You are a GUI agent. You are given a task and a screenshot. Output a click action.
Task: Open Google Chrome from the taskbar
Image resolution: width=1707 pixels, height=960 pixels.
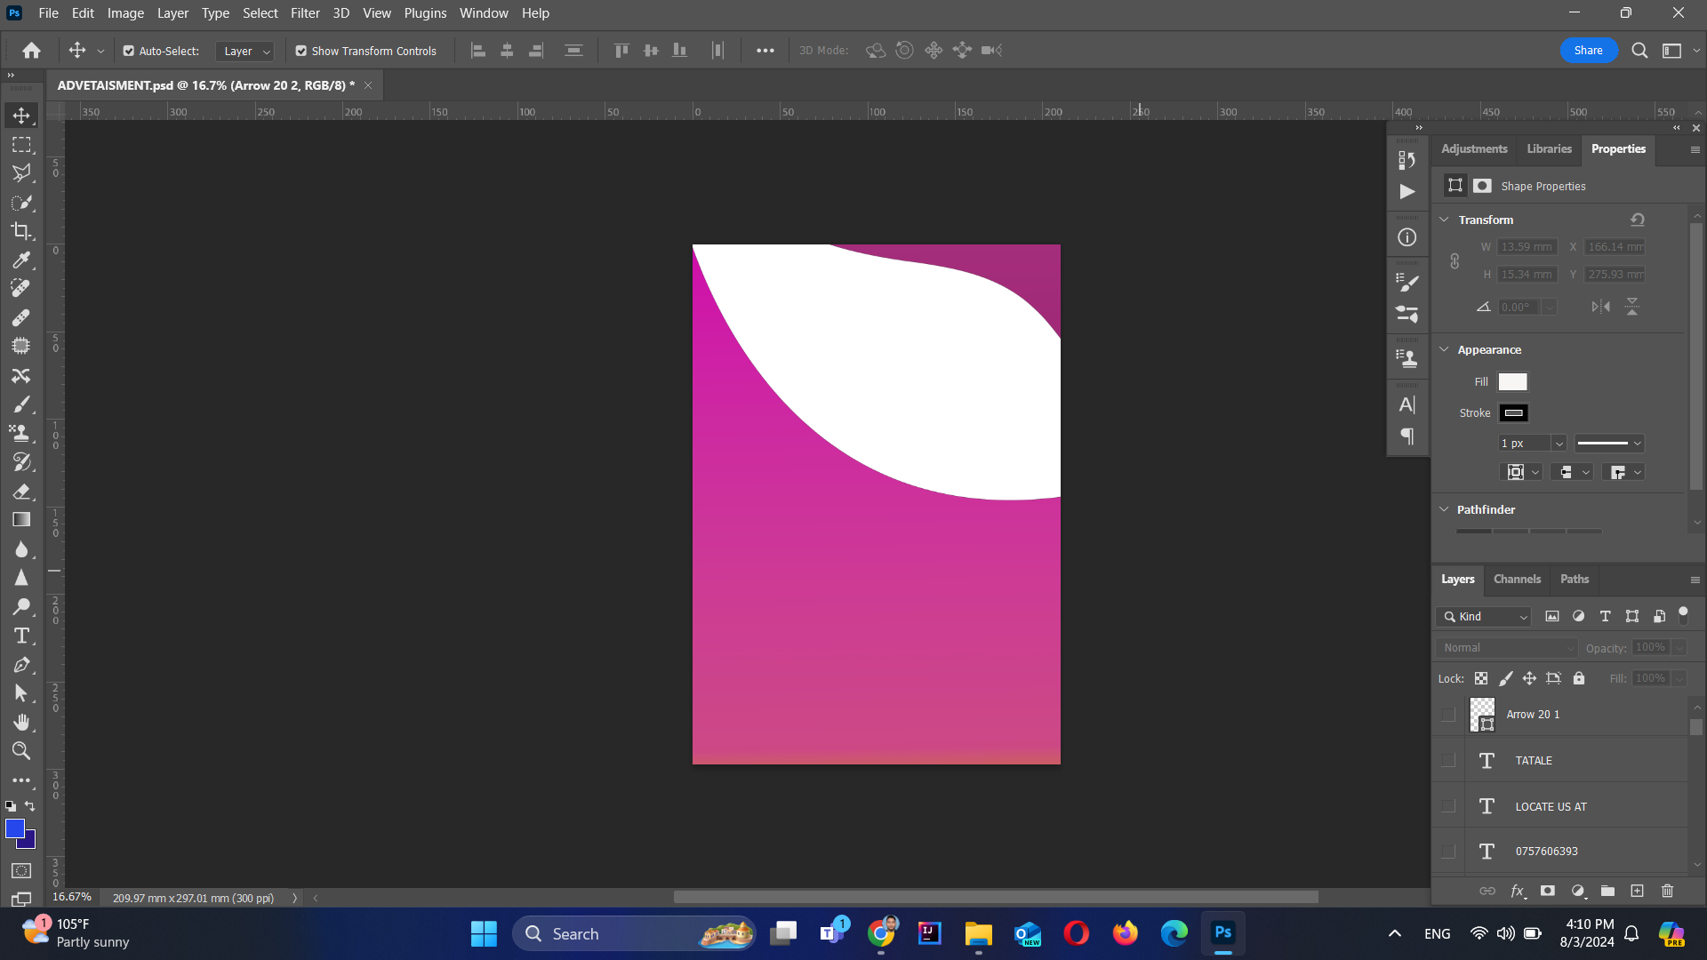882,933
